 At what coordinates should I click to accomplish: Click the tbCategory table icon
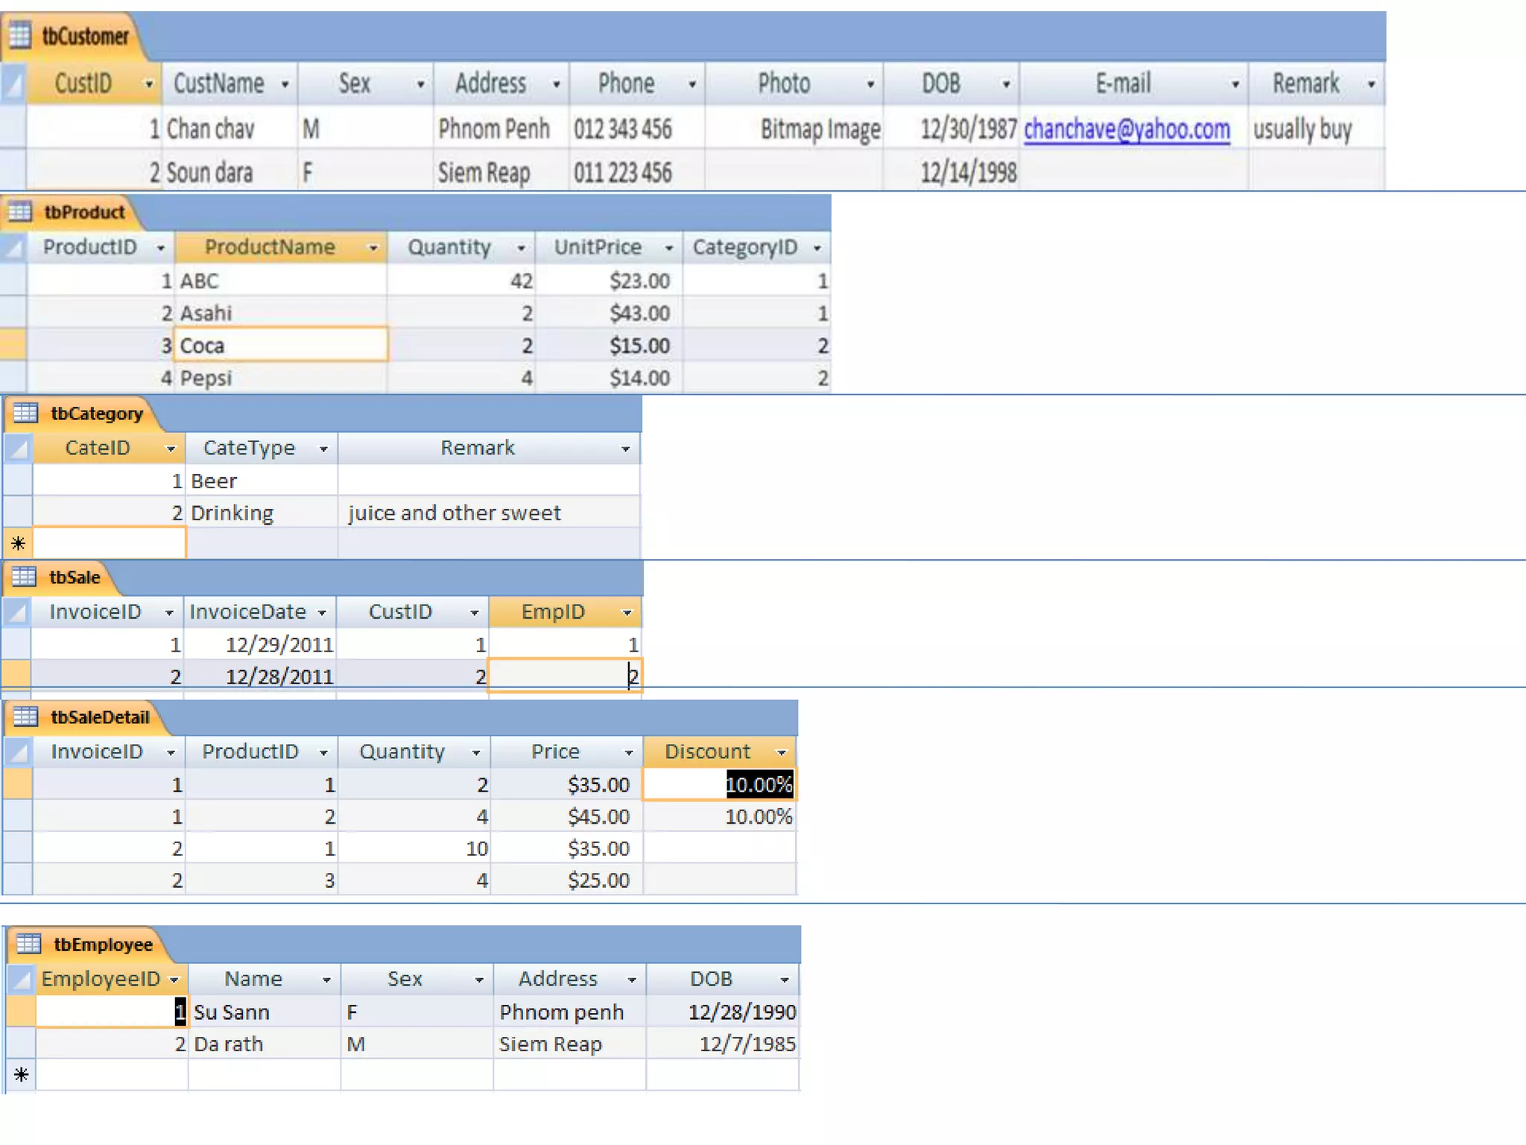coord(25,413)
